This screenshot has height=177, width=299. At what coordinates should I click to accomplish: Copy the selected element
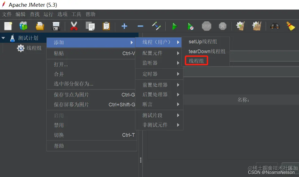pos(90,26)
